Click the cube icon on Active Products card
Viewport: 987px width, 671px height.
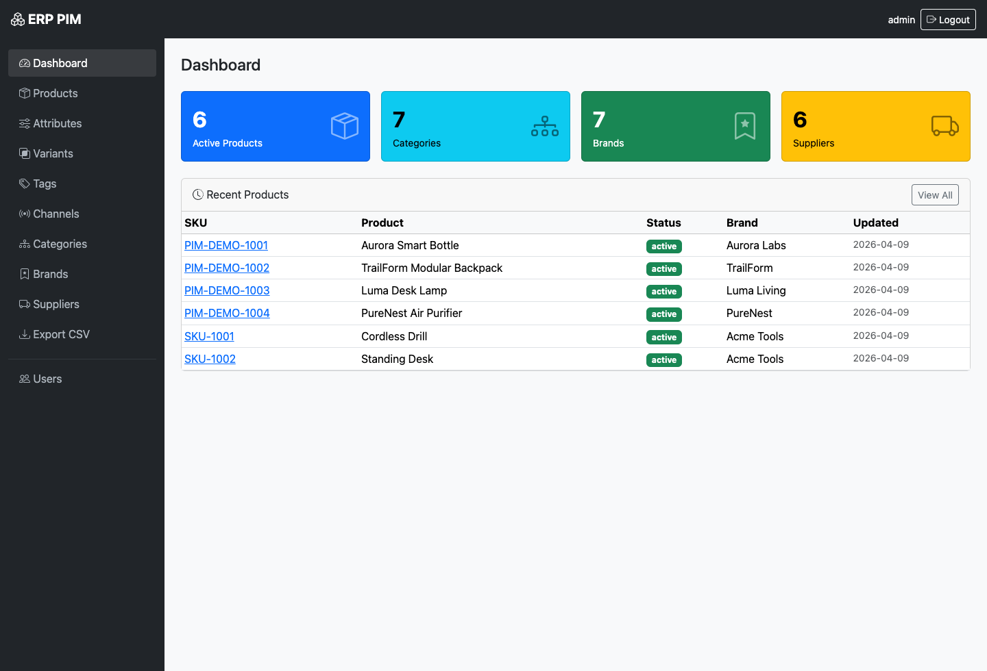[x=344, y=126]
